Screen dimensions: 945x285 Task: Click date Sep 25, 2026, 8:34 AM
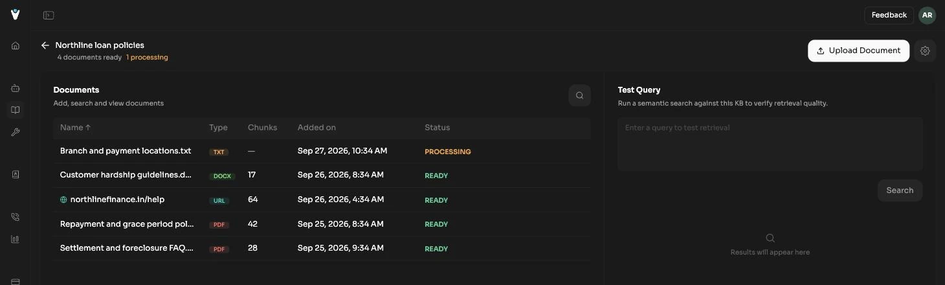pyautogui.click(x=340, y=224)
